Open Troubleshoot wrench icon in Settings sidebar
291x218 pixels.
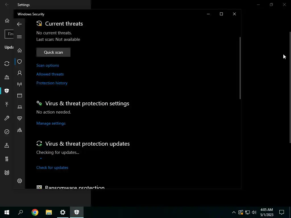pyautogui.click(x=7, y=118)
